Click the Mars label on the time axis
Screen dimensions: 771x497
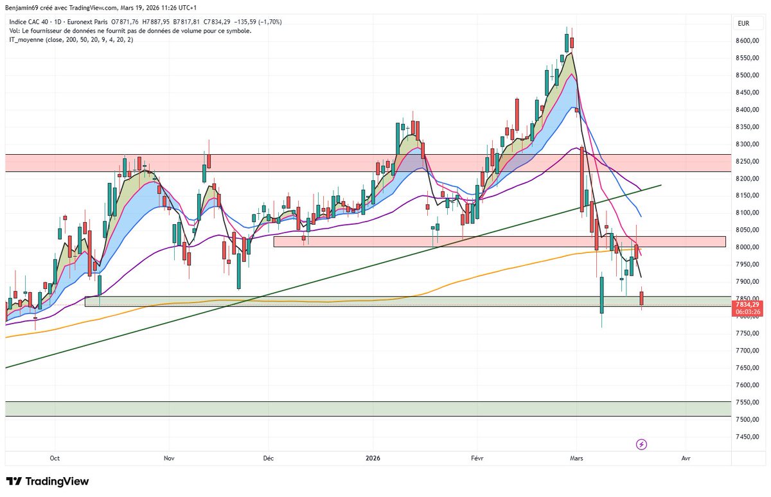point(576,458)
